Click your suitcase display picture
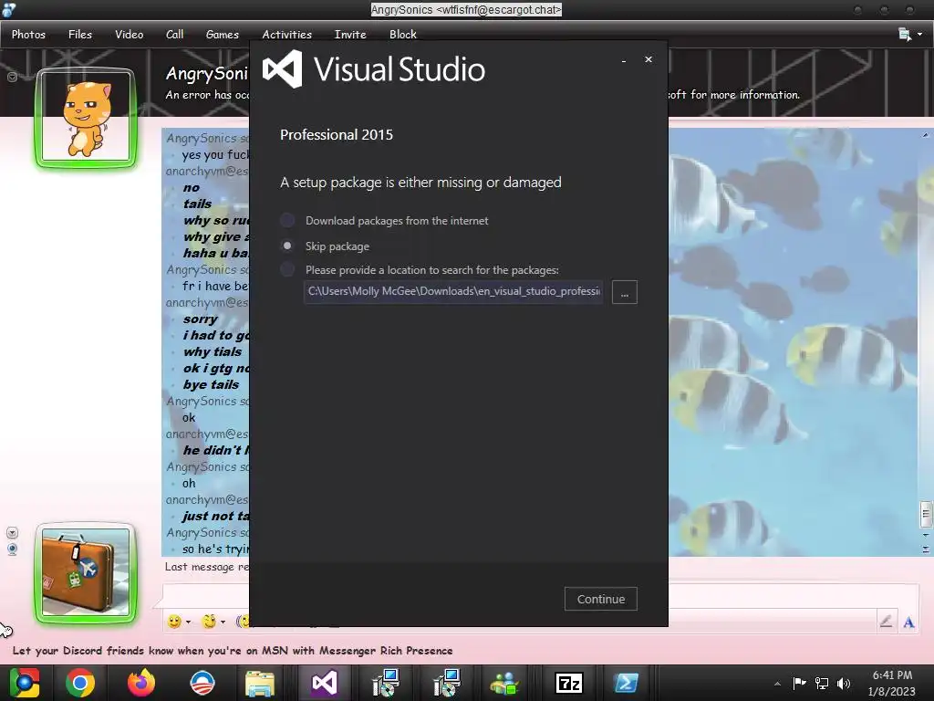934x701 pixels. tap(86, 572)
